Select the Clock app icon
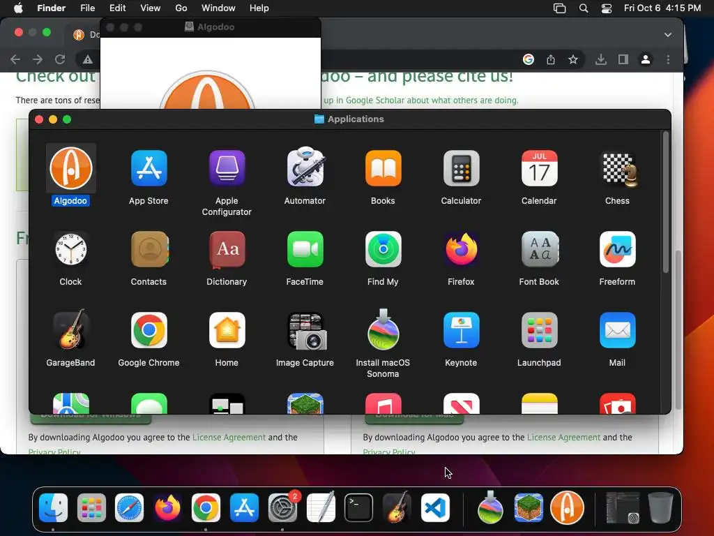Viewport: 714px width, 536px height. (x=70, y=249)
